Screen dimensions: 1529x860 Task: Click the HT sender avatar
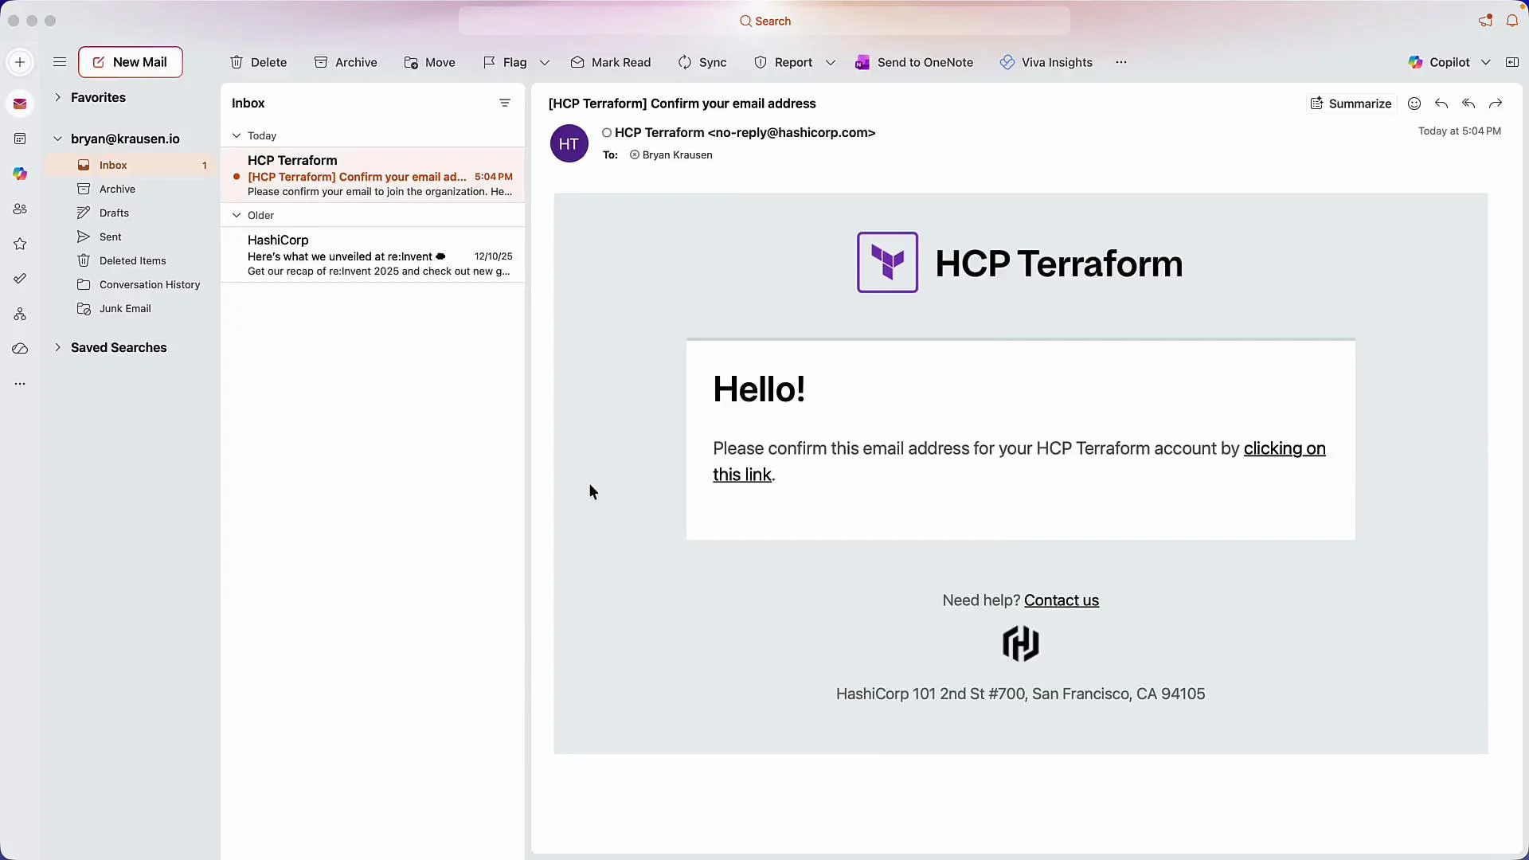[x=569, y=143]
